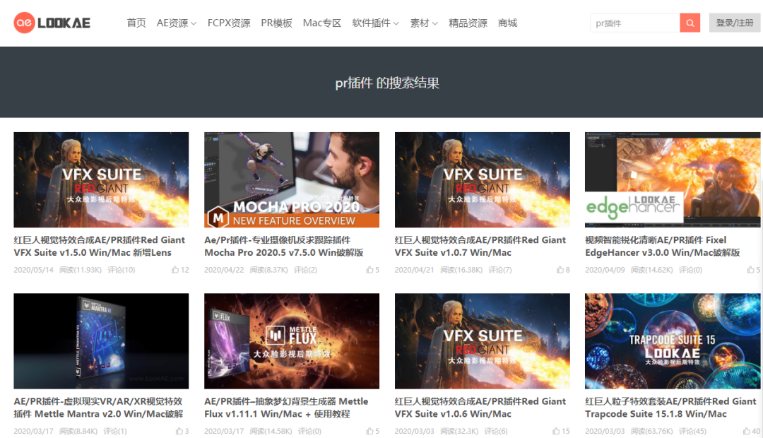Click the 2020/04/09 date on EdgeHancer post
The width and height of the screenshot is (763, 438).
605,270
